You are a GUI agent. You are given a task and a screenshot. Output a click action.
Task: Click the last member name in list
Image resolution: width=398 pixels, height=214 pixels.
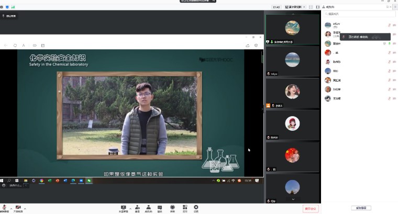point(337,98)
